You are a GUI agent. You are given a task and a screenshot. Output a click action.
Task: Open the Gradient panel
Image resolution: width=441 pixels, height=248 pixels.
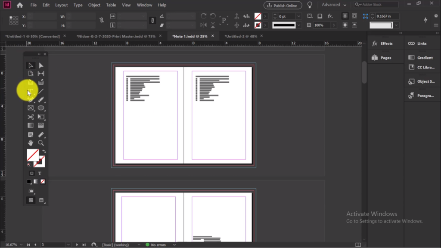(x=420, y=58)
